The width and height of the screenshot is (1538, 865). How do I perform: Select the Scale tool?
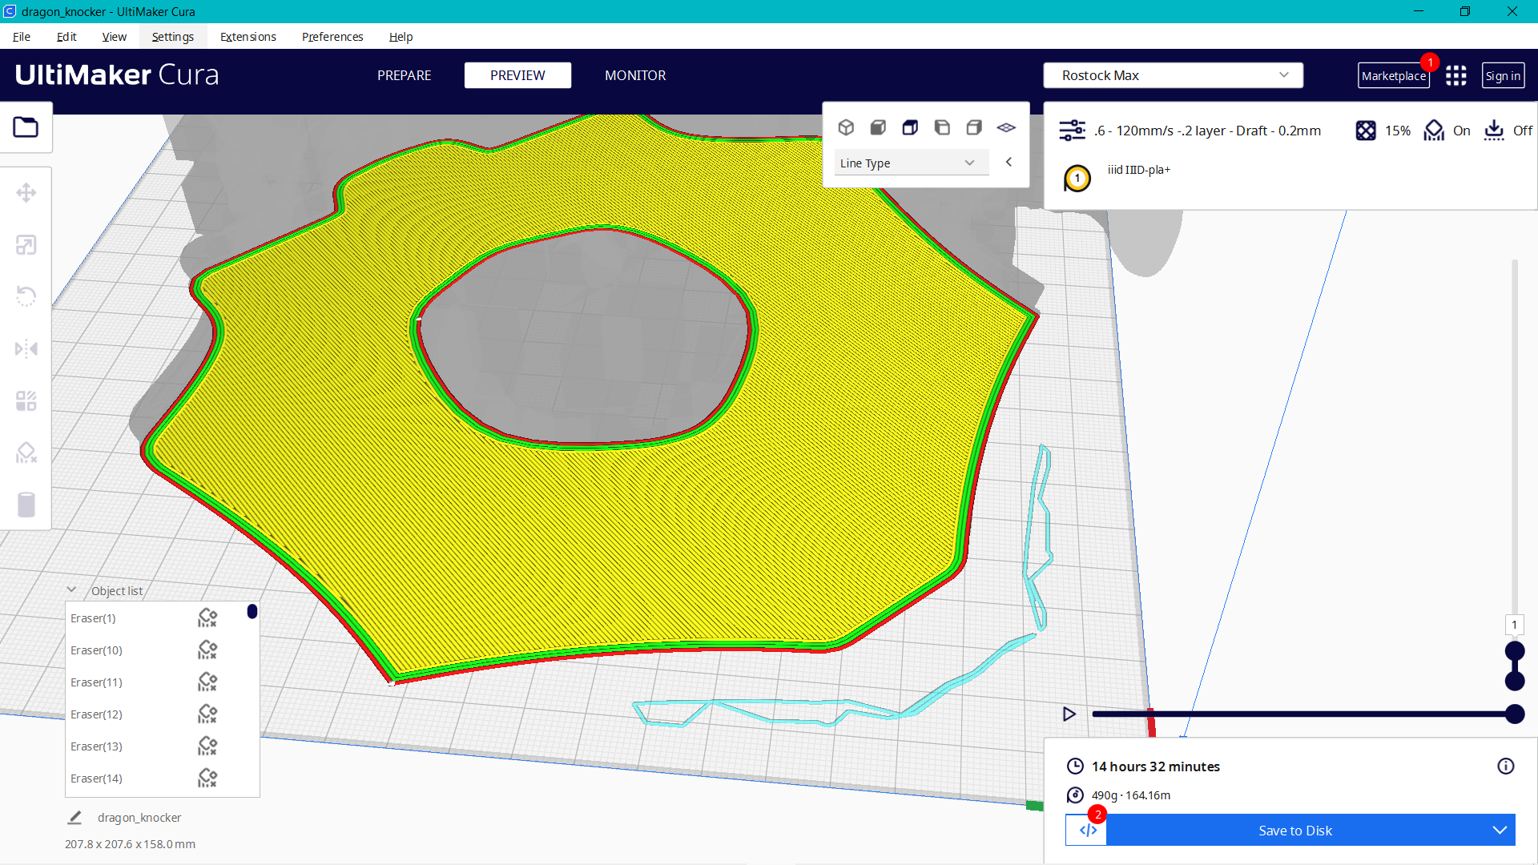pyautogui.click(x=26, y=244)
